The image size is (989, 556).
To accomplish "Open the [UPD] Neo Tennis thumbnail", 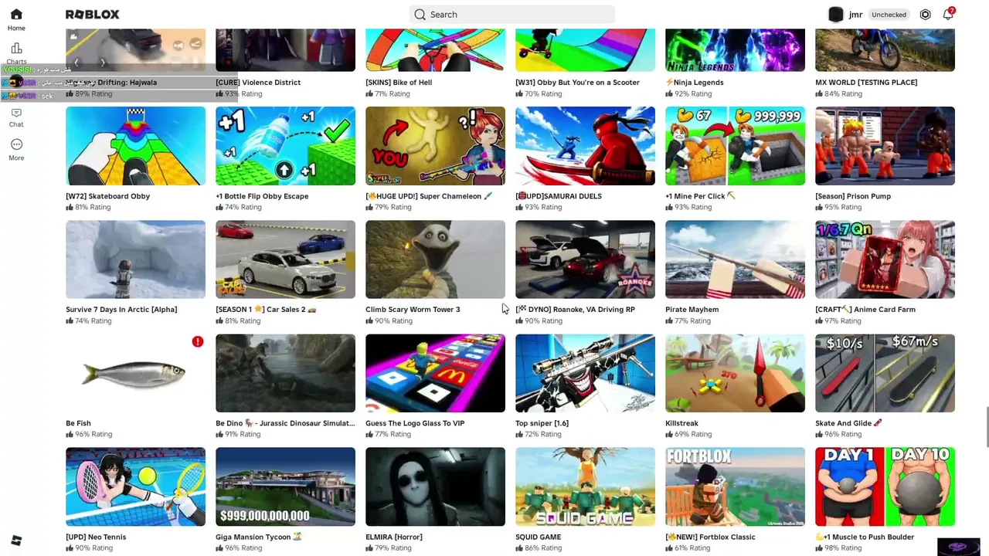I will [135, 486].
